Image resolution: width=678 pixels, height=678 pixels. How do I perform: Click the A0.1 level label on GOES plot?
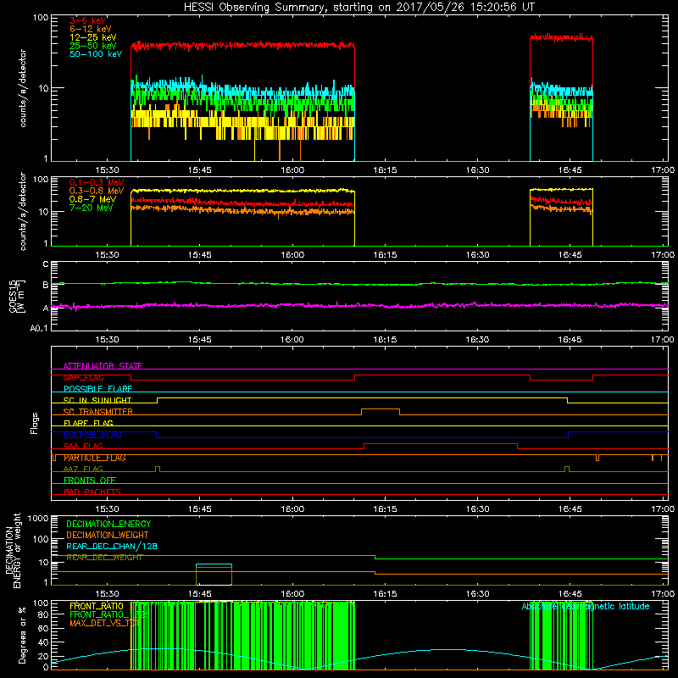click(39, 328)
